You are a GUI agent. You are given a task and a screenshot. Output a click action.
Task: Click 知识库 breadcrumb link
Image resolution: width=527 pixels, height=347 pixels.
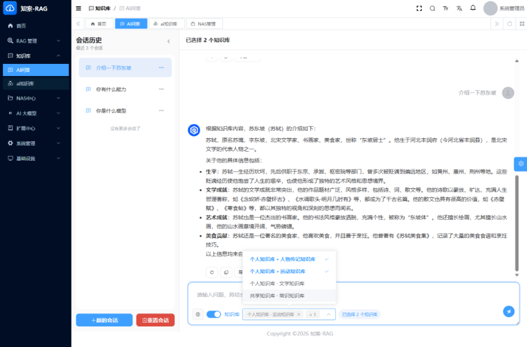pyautogui.click(x=100, y=9)
